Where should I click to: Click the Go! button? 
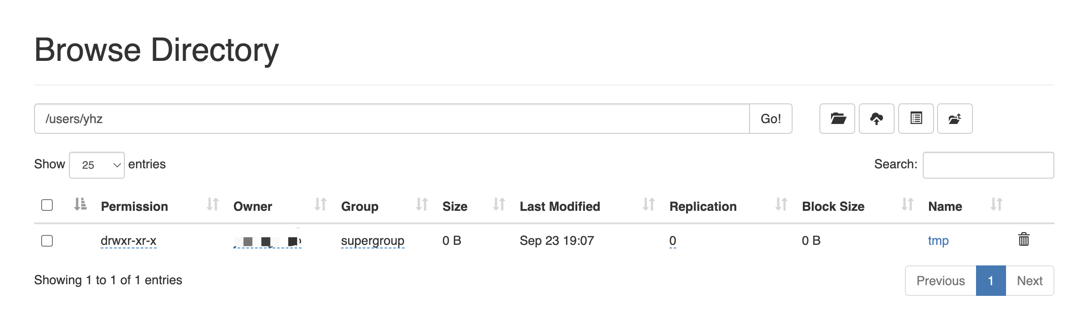(771, 119)
